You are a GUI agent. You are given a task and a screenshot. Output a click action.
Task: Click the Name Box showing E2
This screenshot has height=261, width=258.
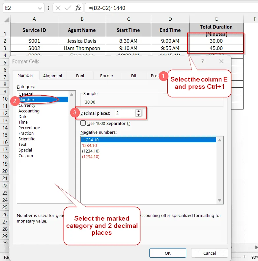click(x=23, y=8)
